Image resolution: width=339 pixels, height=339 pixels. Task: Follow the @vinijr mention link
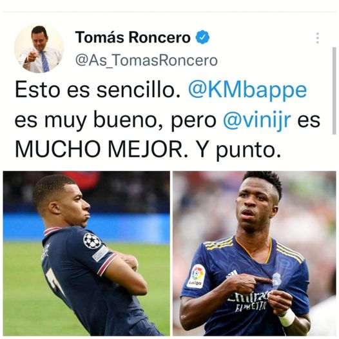pyautogui.click(x=257, y=120)
